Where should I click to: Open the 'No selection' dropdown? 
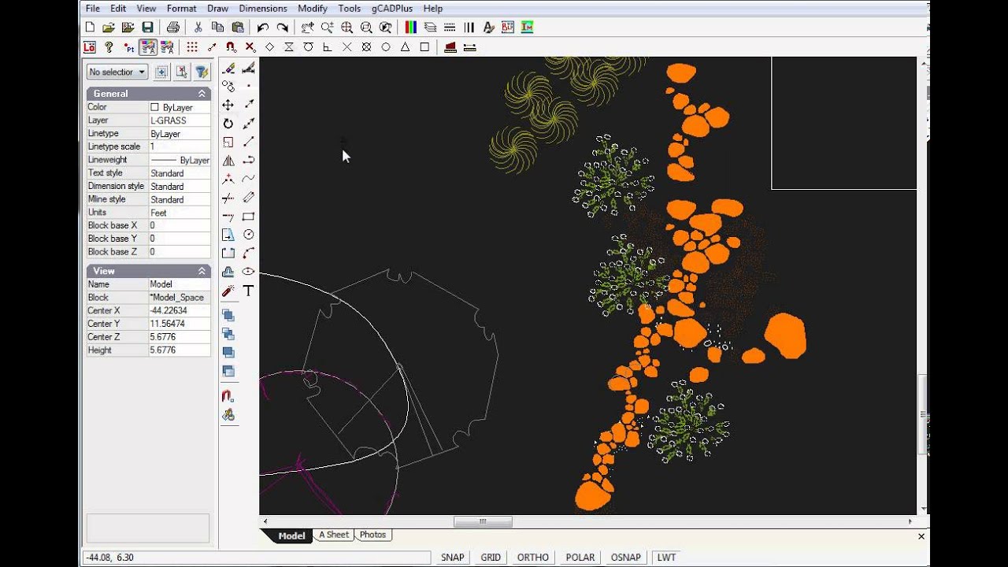[117, 72]
